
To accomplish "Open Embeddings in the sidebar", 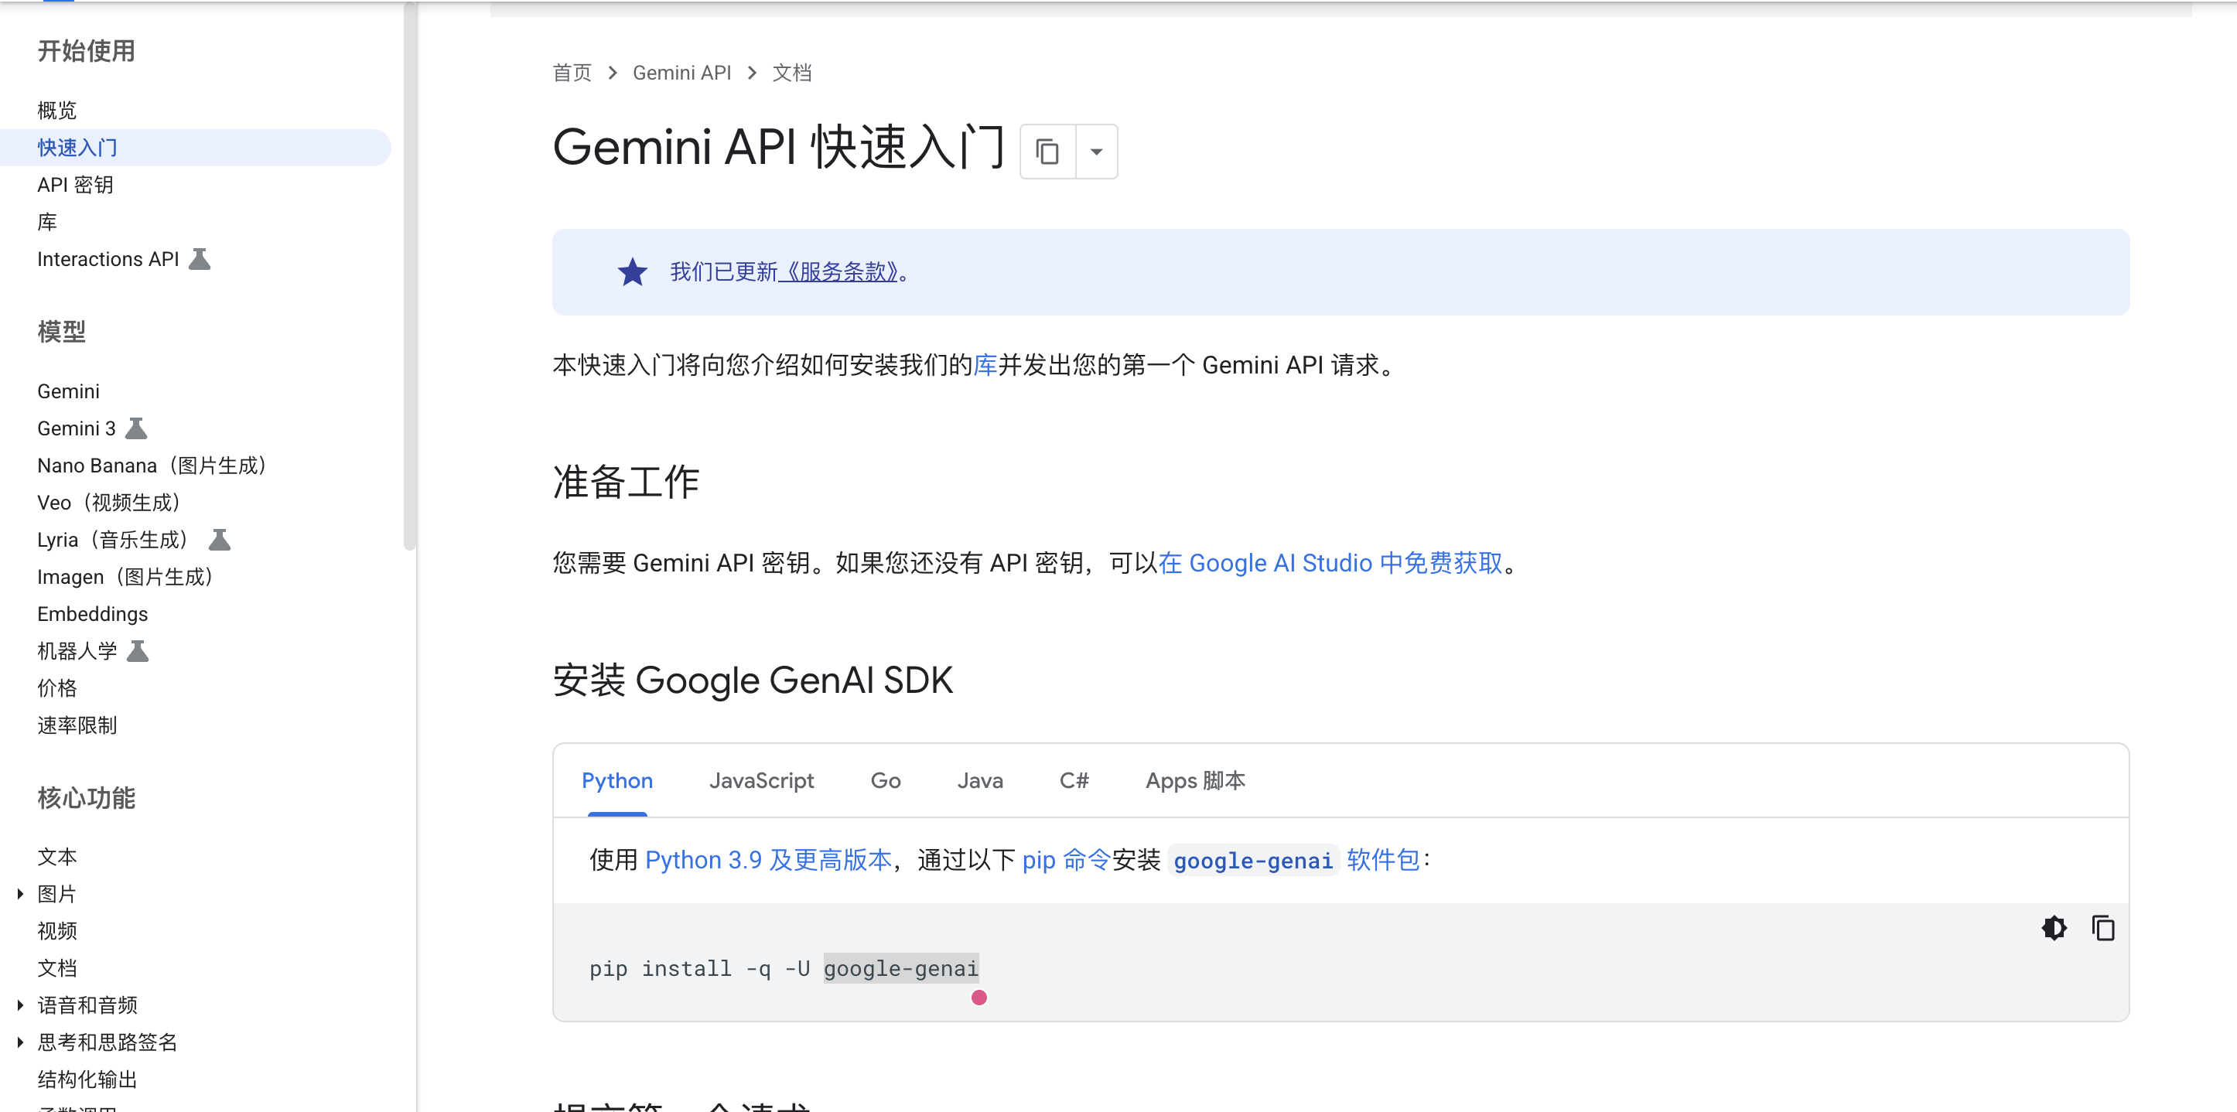I will (x=93, y=614).
